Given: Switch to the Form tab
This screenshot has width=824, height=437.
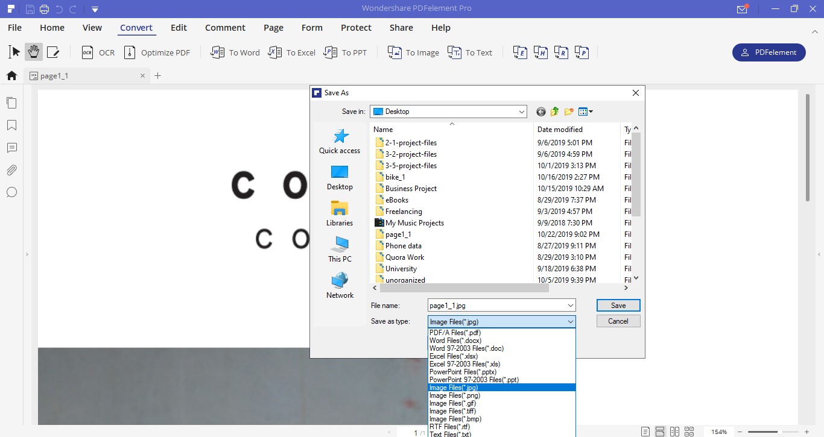Looking at the screenshot, I should 312,28.
